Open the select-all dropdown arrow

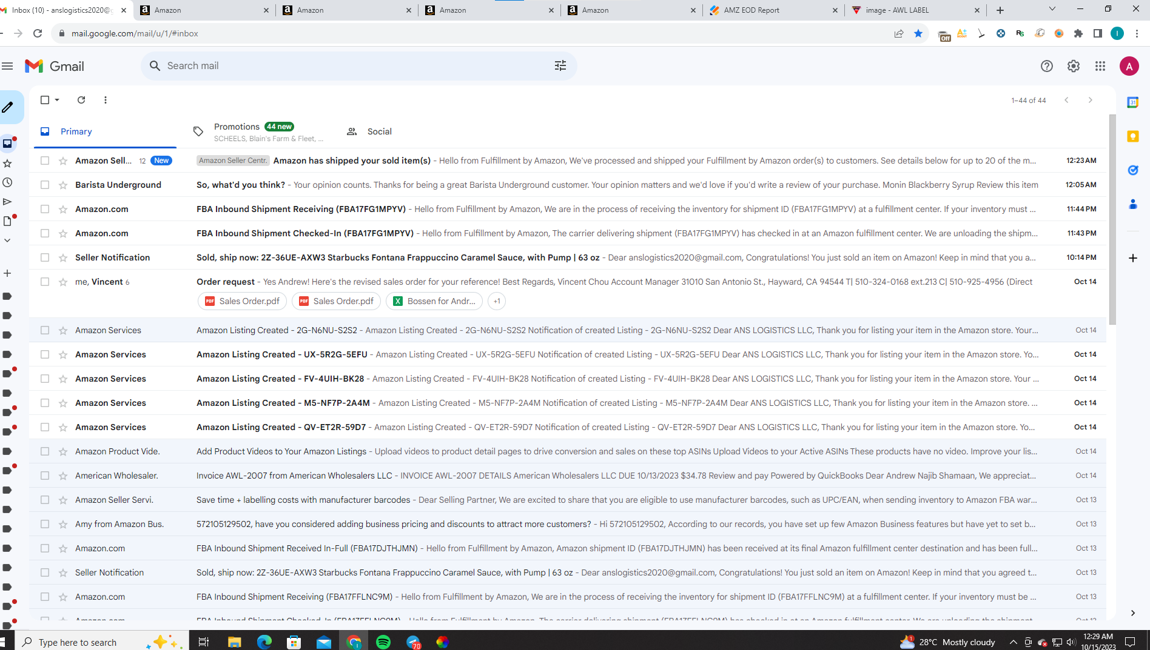(57, 100)
